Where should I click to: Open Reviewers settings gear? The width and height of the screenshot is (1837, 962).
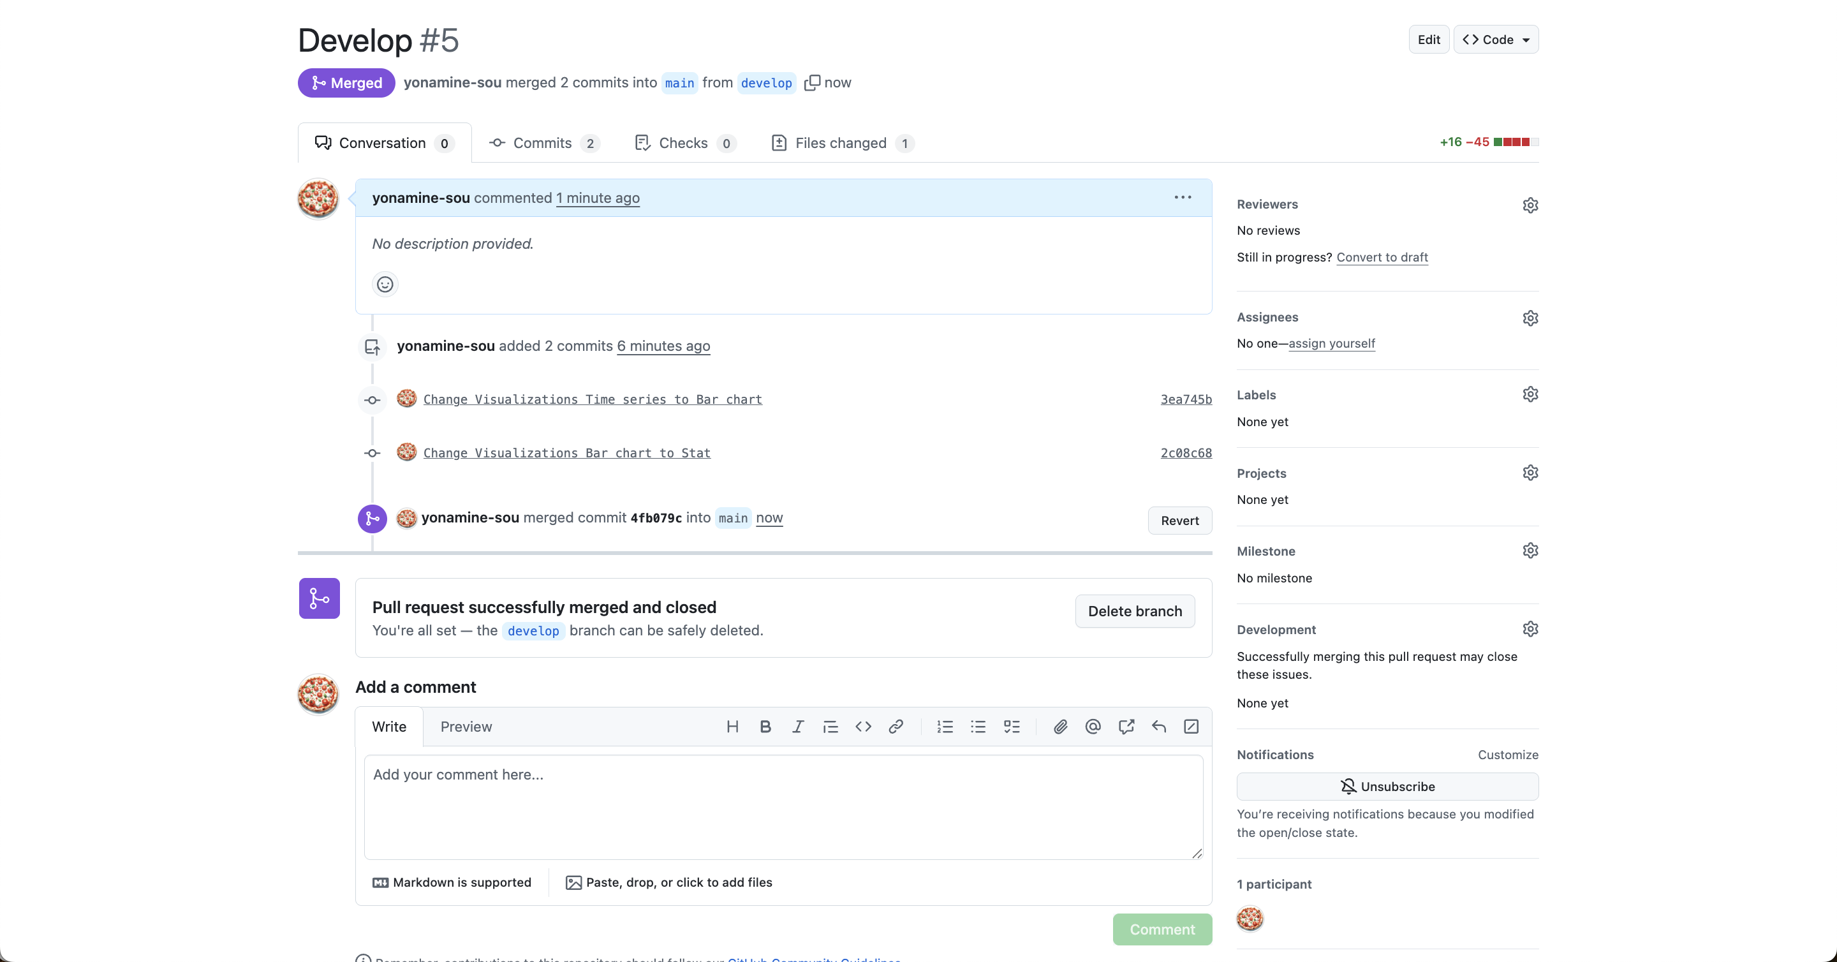(x=1530, y=205)
